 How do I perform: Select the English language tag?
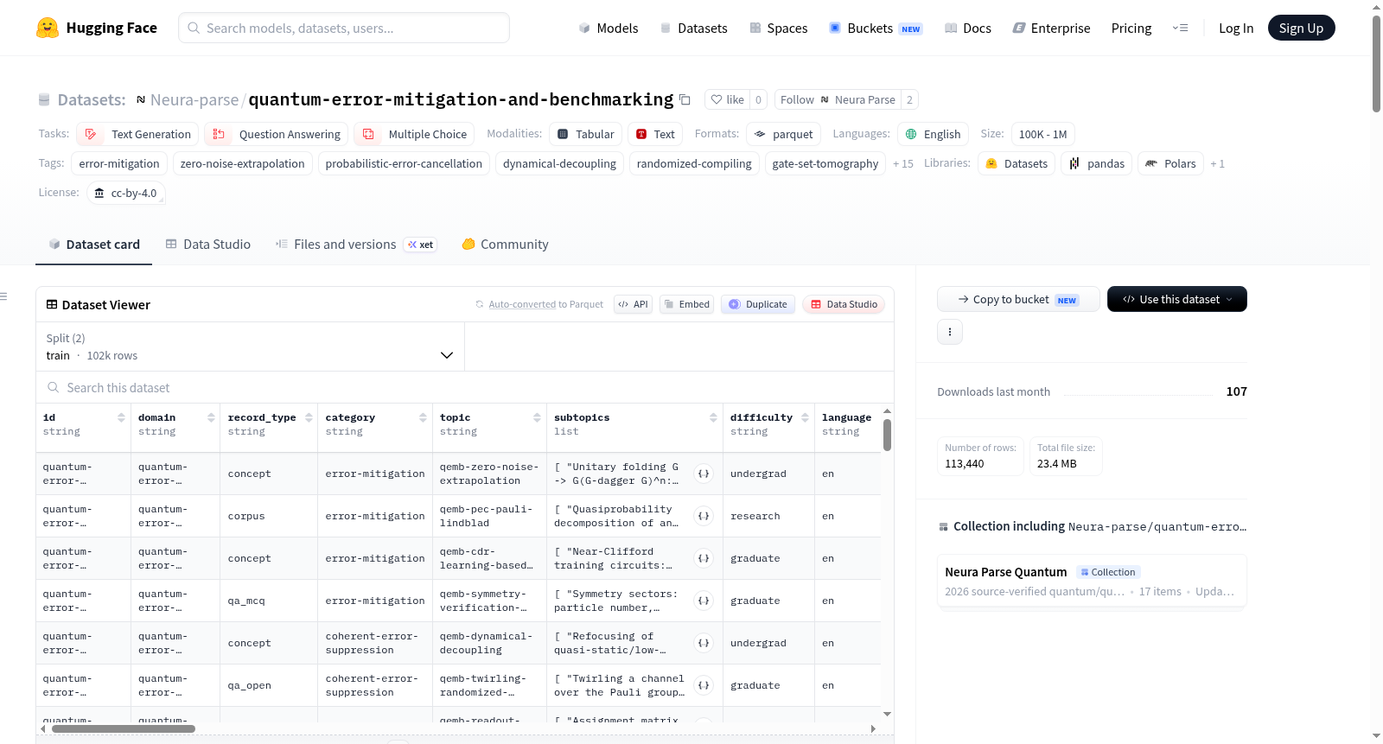[x=933, y=134]
